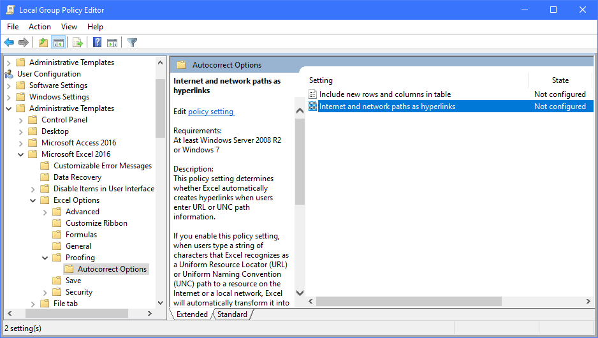This screenshot has height=338, width=598.
Task: Click the Forward arrow toolbar icon
Action: [x=24, y=42]
